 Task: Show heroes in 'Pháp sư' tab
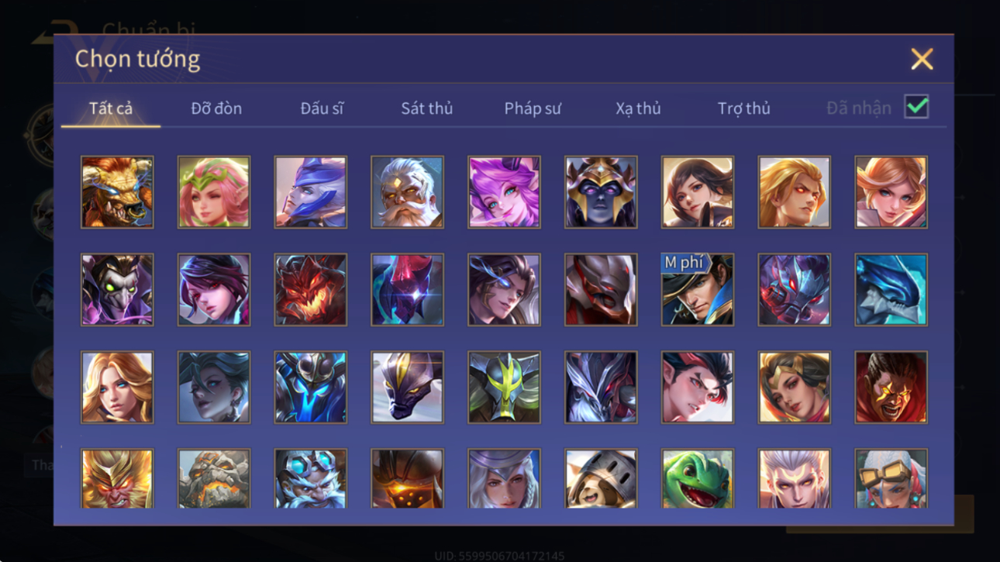click(533, 109)
